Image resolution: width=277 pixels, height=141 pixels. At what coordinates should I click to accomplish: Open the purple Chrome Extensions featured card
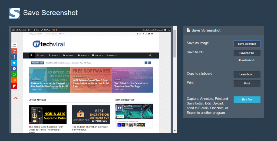pos(133,80)
